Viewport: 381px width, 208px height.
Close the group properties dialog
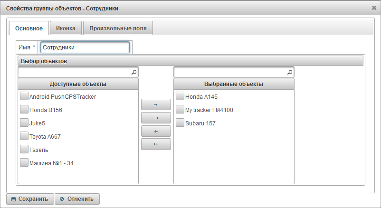pos(374,8)
